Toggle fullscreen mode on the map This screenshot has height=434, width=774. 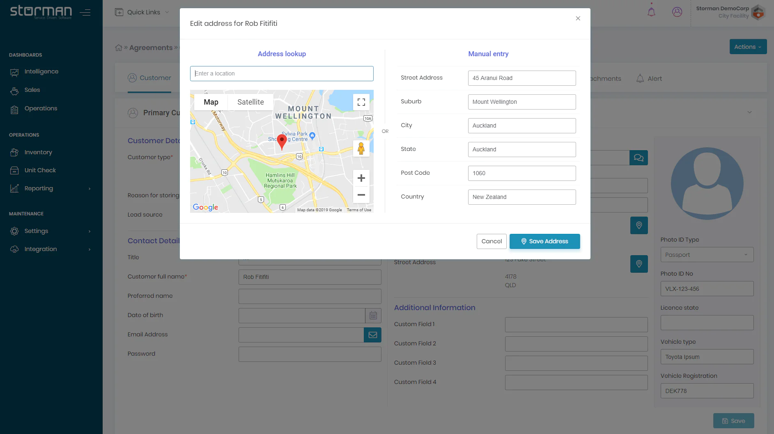click(361, 102)
